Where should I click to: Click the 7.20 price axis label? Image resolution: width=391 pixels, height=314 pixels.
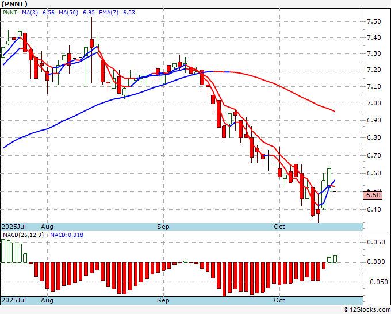click(x=374, y=70)
